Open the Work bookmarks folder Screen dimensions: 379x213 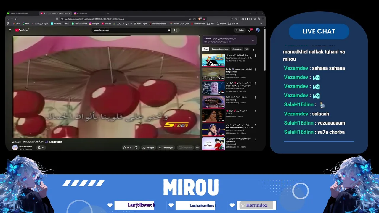click(x=211, y=24)
